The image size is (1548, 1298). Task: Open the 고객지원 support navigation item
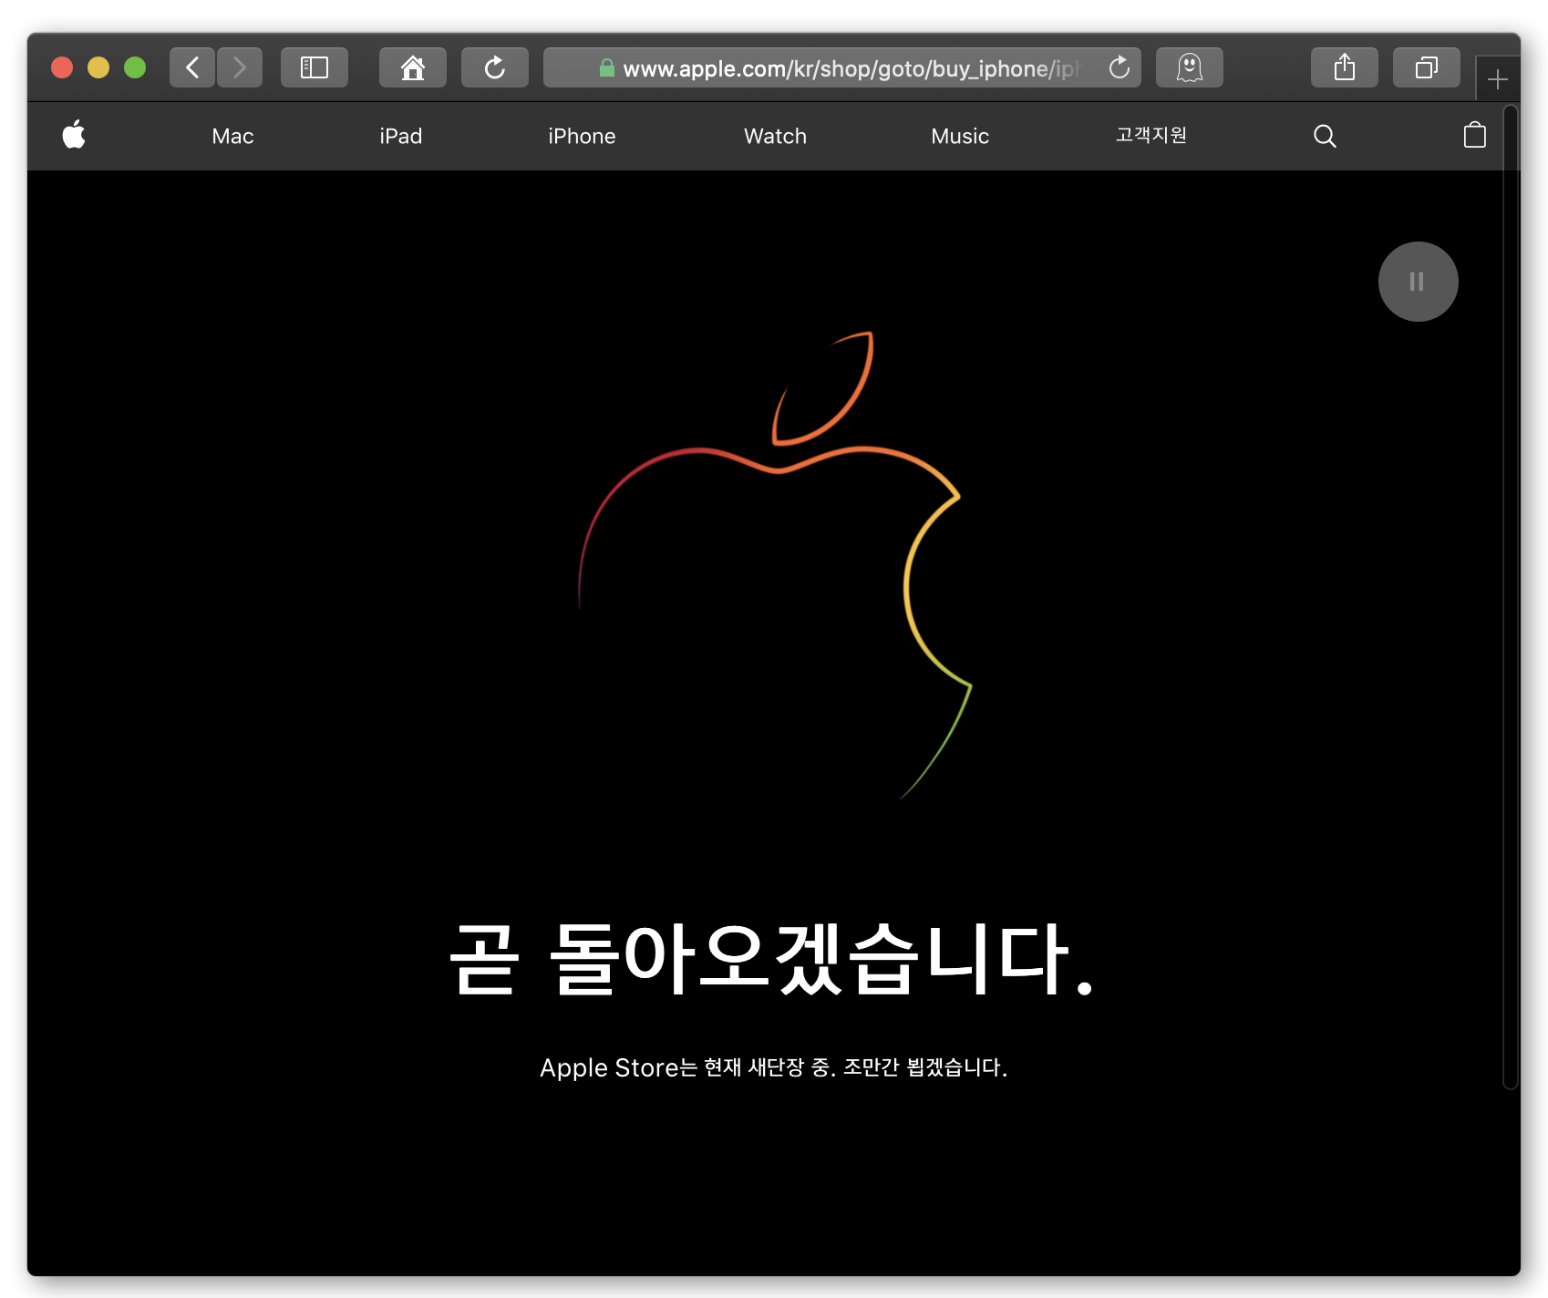(1151, 135)
